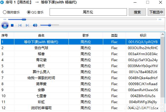Skip to the next track
Image resolution: width=166 pixels, height=112 pixels.
click(x=27, y=25)
